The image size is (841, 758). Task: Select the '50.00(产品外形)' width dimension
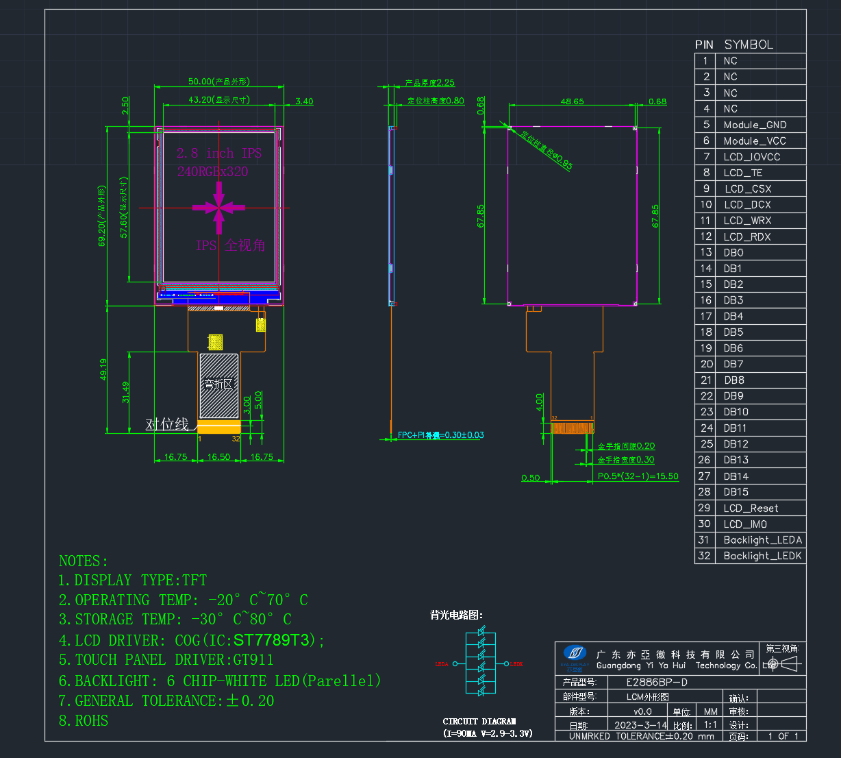coord(219,82)
